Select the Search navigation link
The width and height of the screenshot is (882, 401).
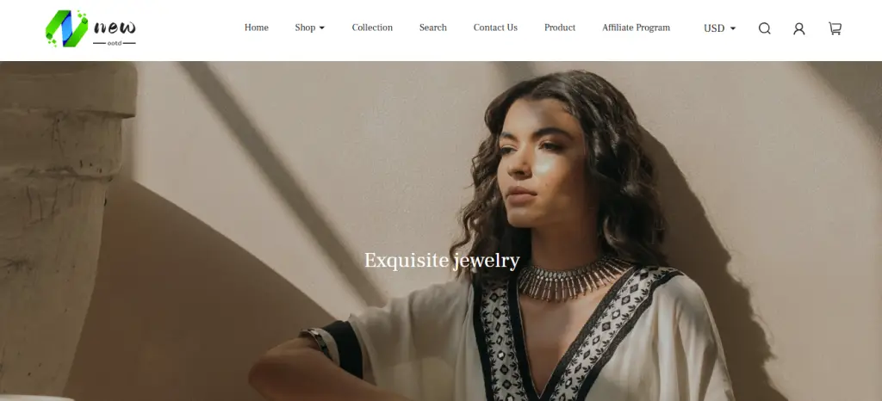(x=432, y=28)
